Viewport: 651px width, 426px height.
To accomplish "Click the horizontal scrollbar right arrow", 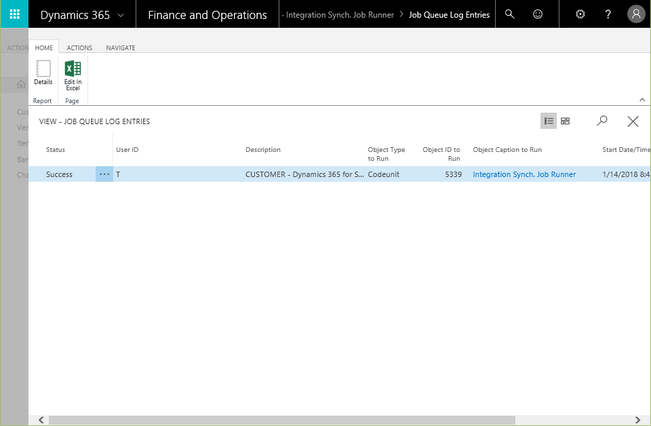I will coord(637,420).
